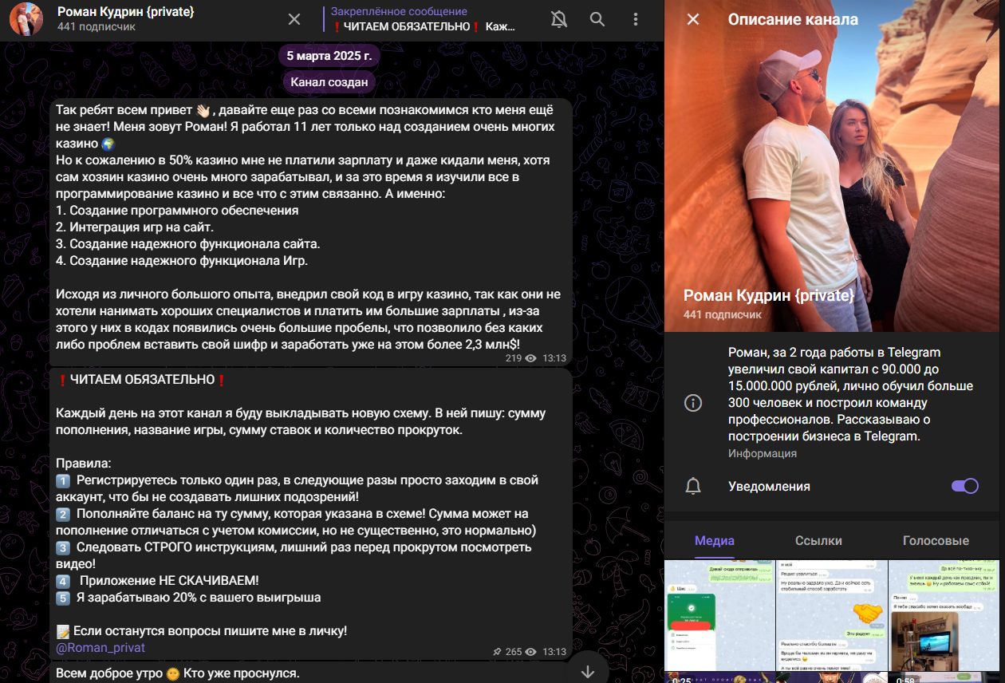Switch to the Голосовые tab
1005x683 pixels.
(935, 540)
